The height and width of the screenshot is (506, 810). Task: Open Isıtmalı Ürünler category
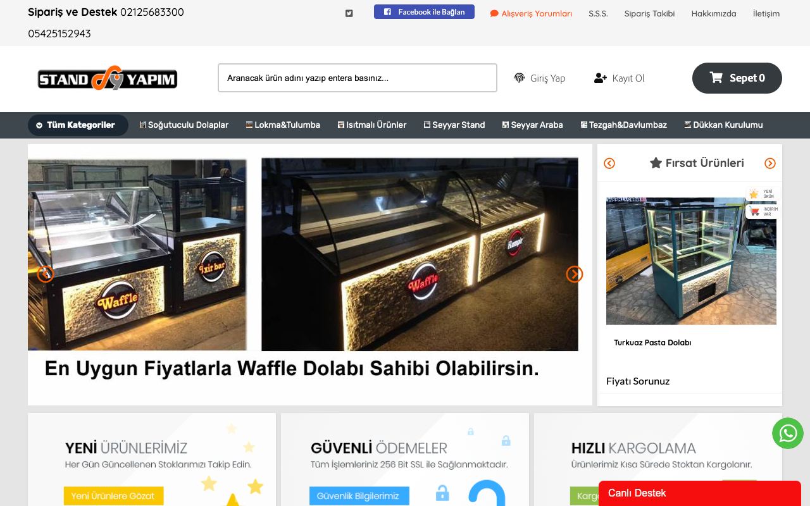[x=372, y=125]
